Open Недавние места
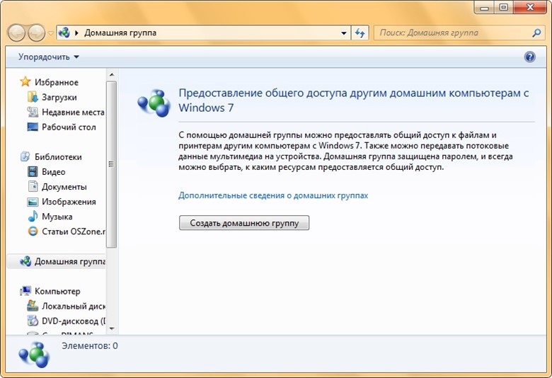The width and height of the screenshot is (552, 378). (73, 112)
